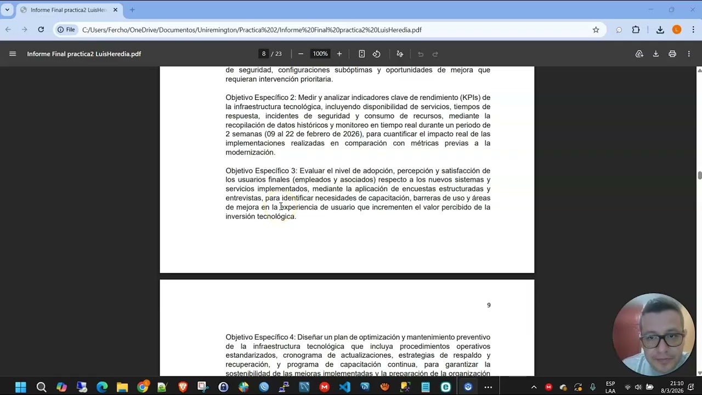This screenshot has height=395, width=702.
Task: Open the browser profile avatar L
Action: [x=677, y=30]
